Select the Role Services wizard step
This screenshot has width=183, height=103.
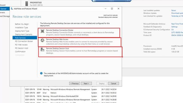(25, 38)
